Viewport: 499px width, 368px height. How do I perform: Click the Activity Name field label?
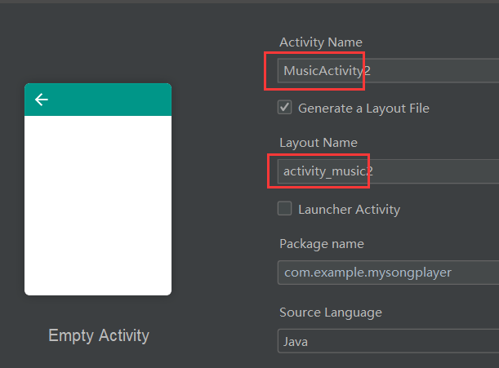[x=321, y=42]
